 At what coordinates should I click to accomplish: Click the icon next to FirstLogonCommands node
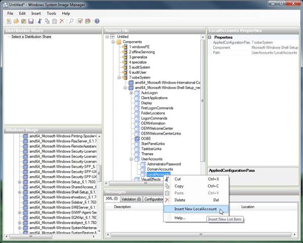pos(137,108)
